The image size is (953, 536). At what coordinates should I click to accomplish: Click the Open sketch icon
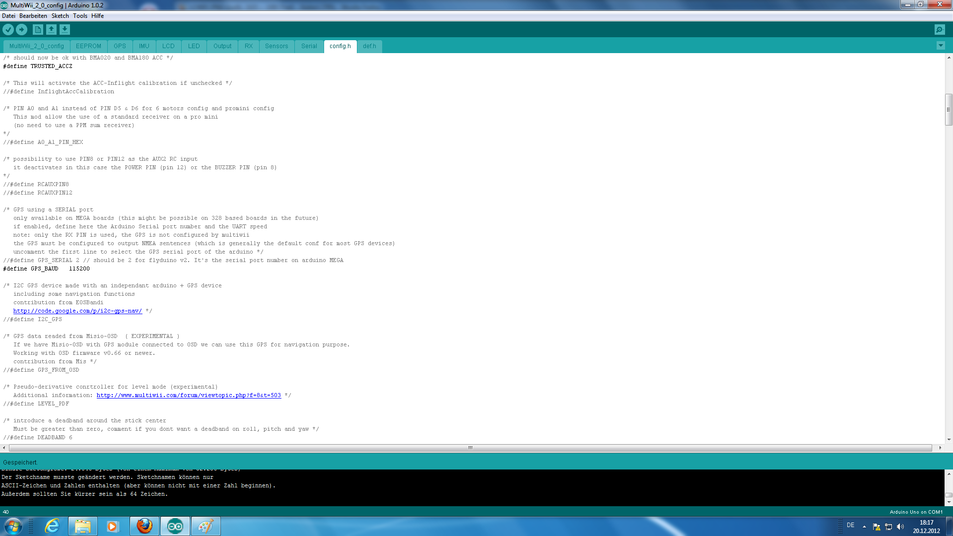[51, 30]
